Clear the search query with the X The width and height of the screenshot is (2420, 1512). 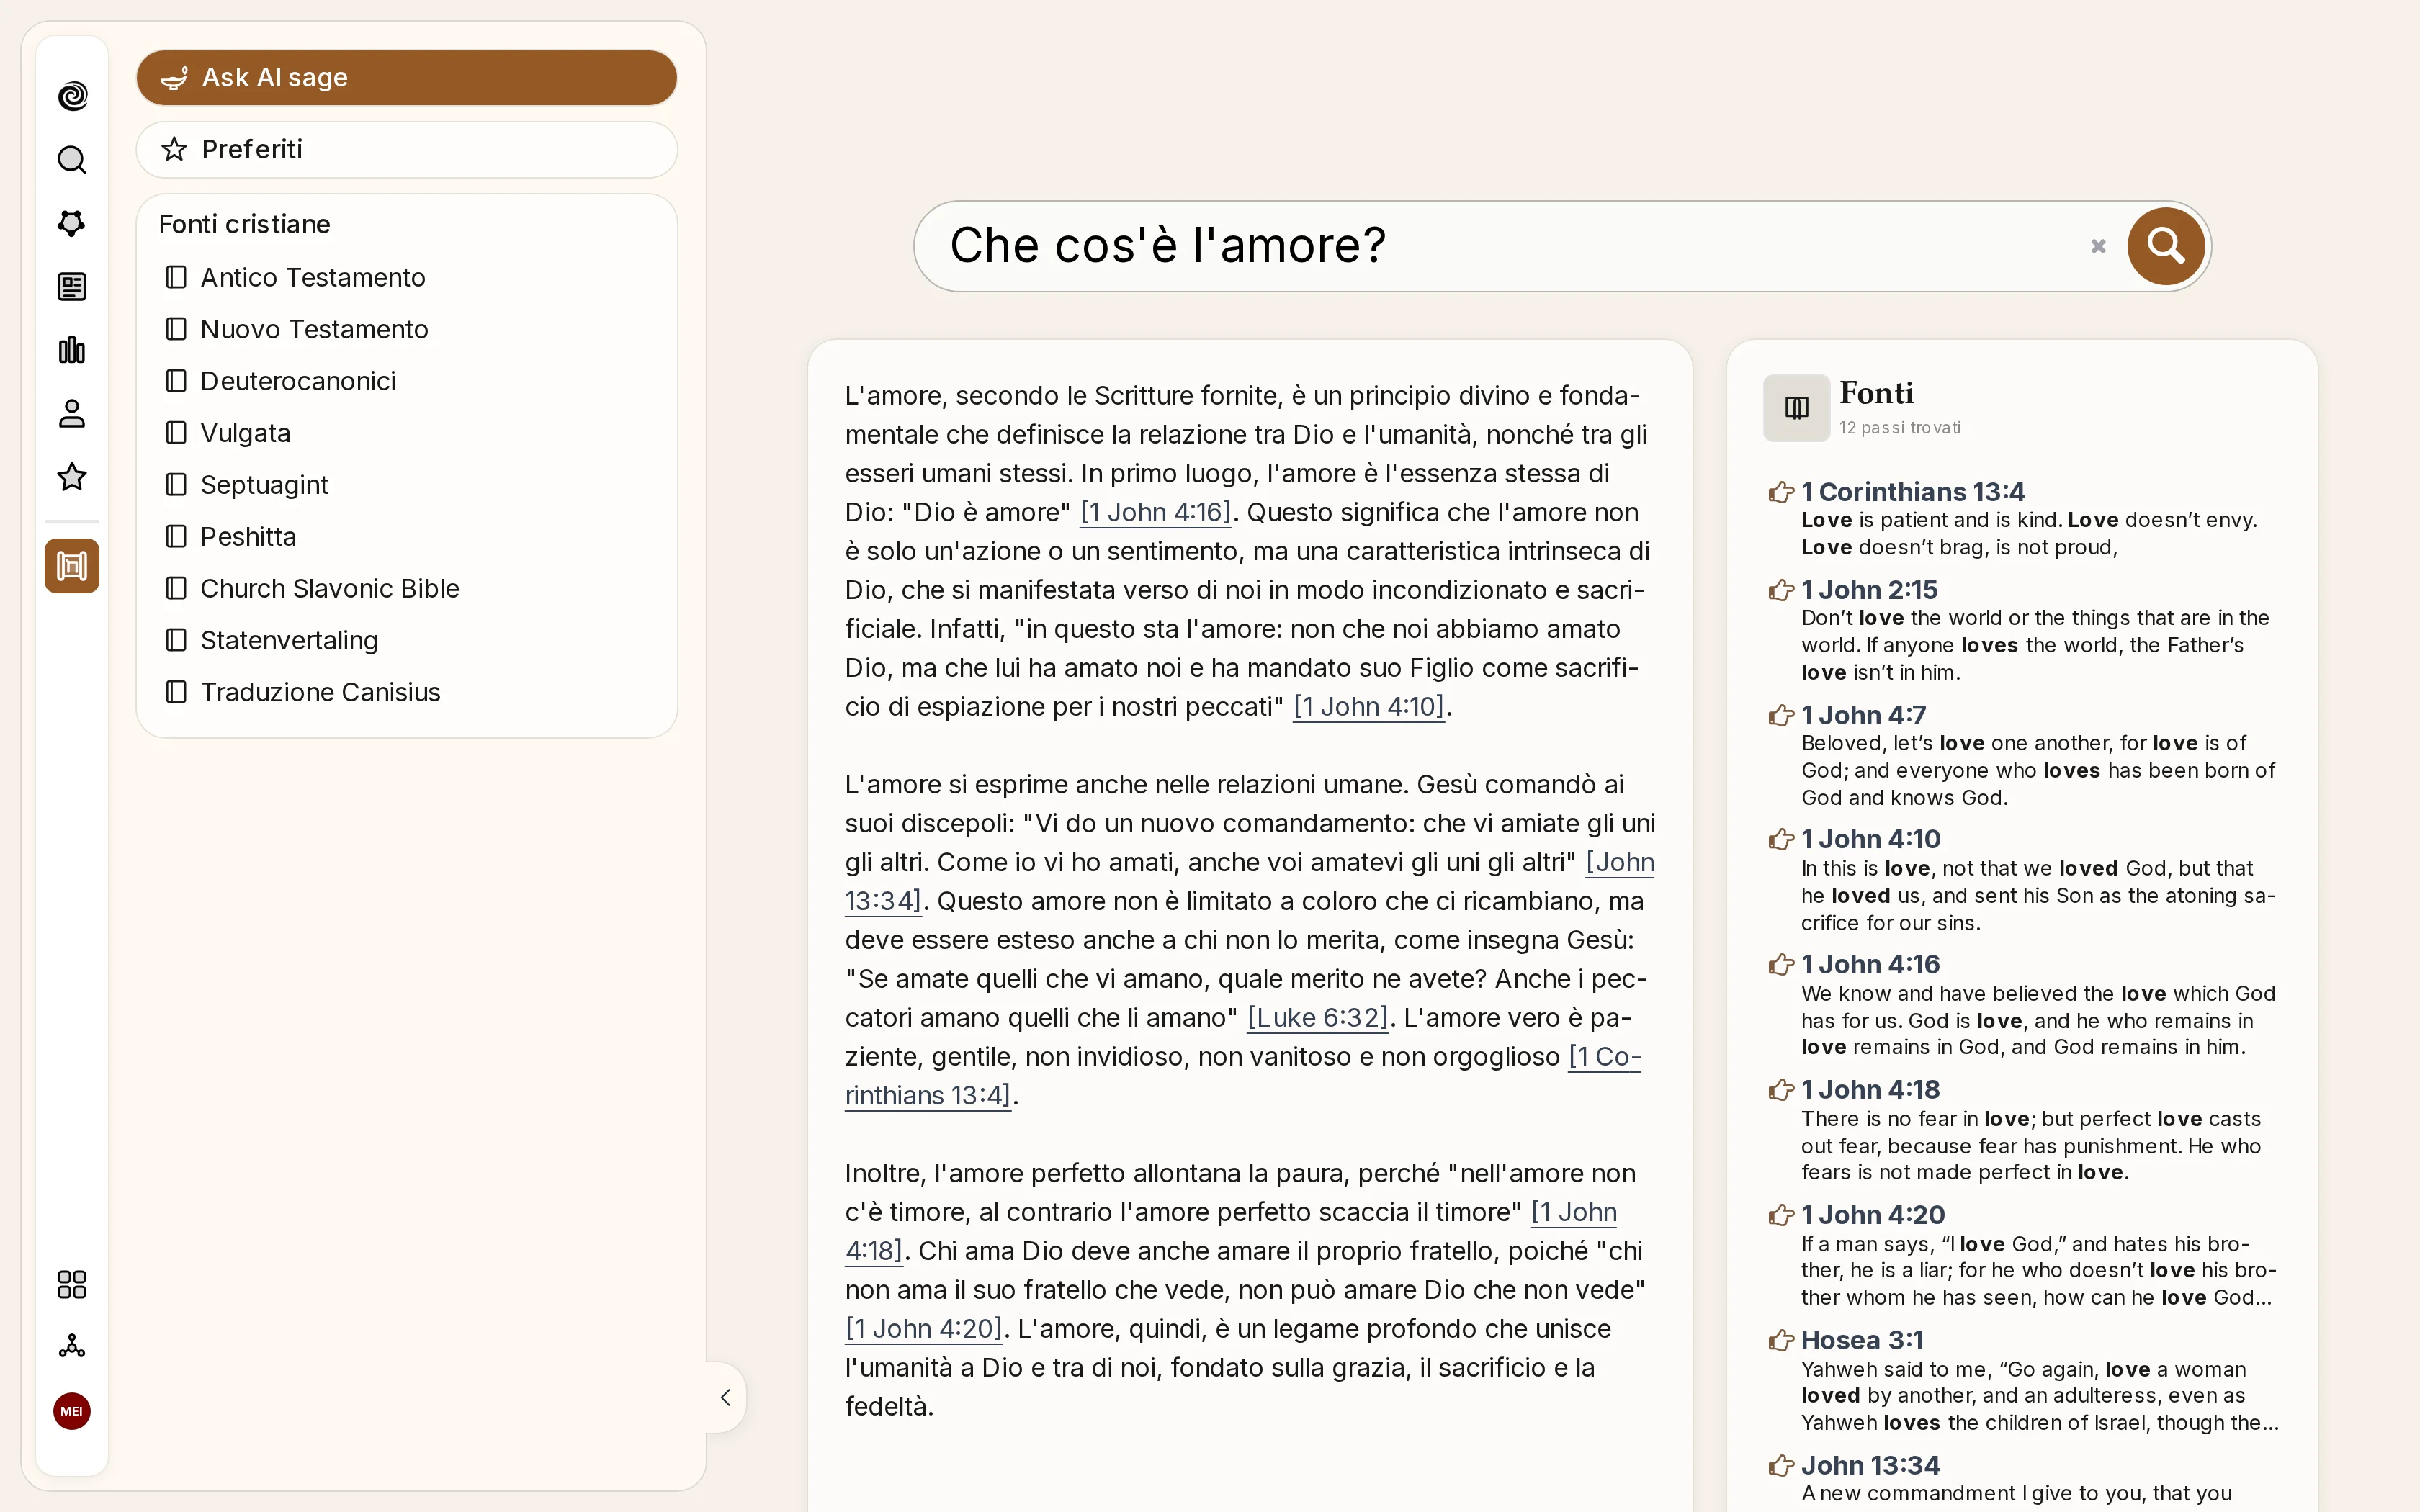2098,246
